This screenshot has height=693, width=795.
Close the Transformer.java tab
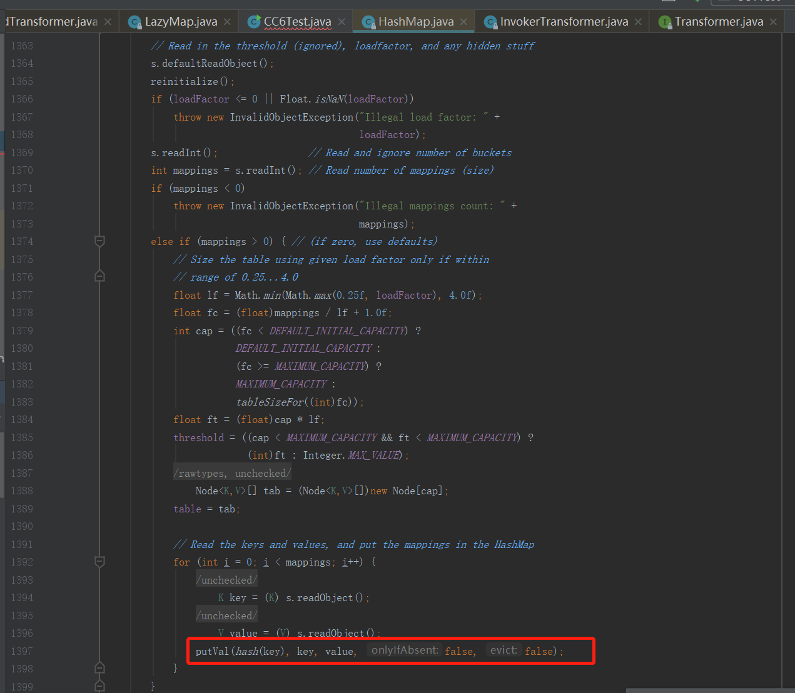tap(773, 22)
